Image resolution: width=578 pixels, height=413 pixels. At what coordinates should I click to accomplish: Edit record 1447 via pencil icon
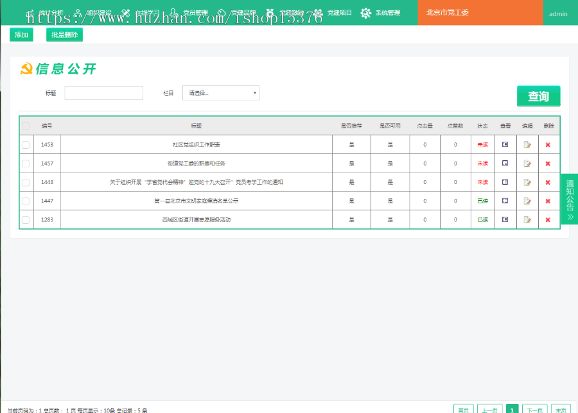pos(527,201)
